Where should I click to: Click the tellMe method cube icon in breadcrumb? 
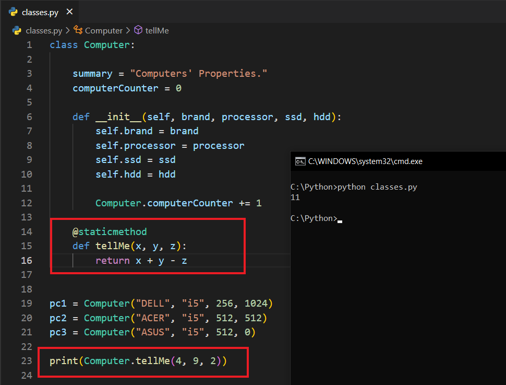click(138, 31)
